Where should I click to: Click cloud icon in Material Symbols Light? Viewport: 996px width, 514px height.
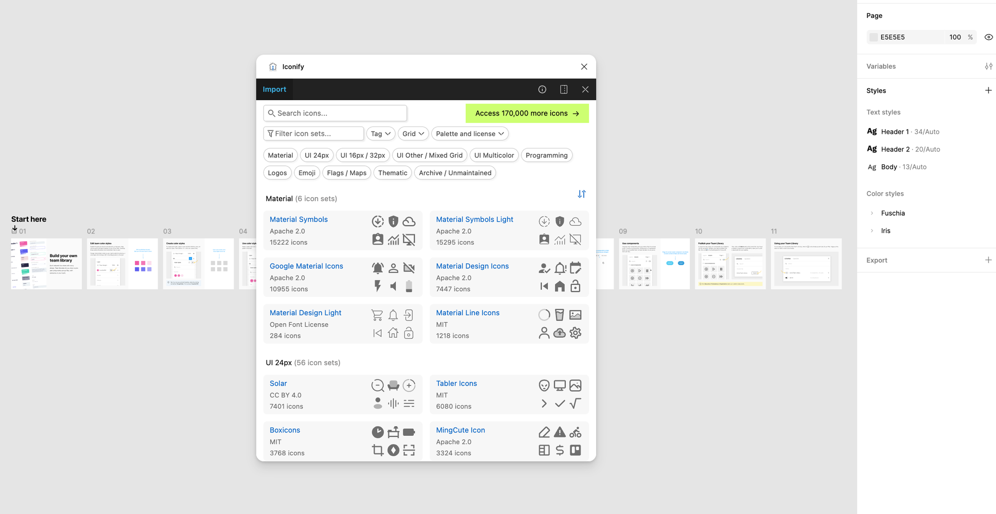575,221
